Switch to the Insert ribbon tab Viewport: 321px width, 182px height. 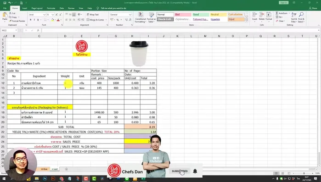coord(24,8)
